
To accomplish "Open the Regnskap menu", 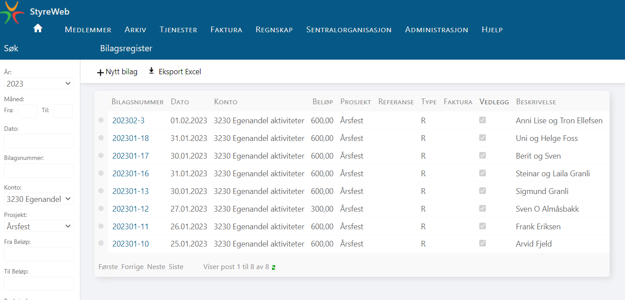I will pyautogui.click(x=274, y=30).
